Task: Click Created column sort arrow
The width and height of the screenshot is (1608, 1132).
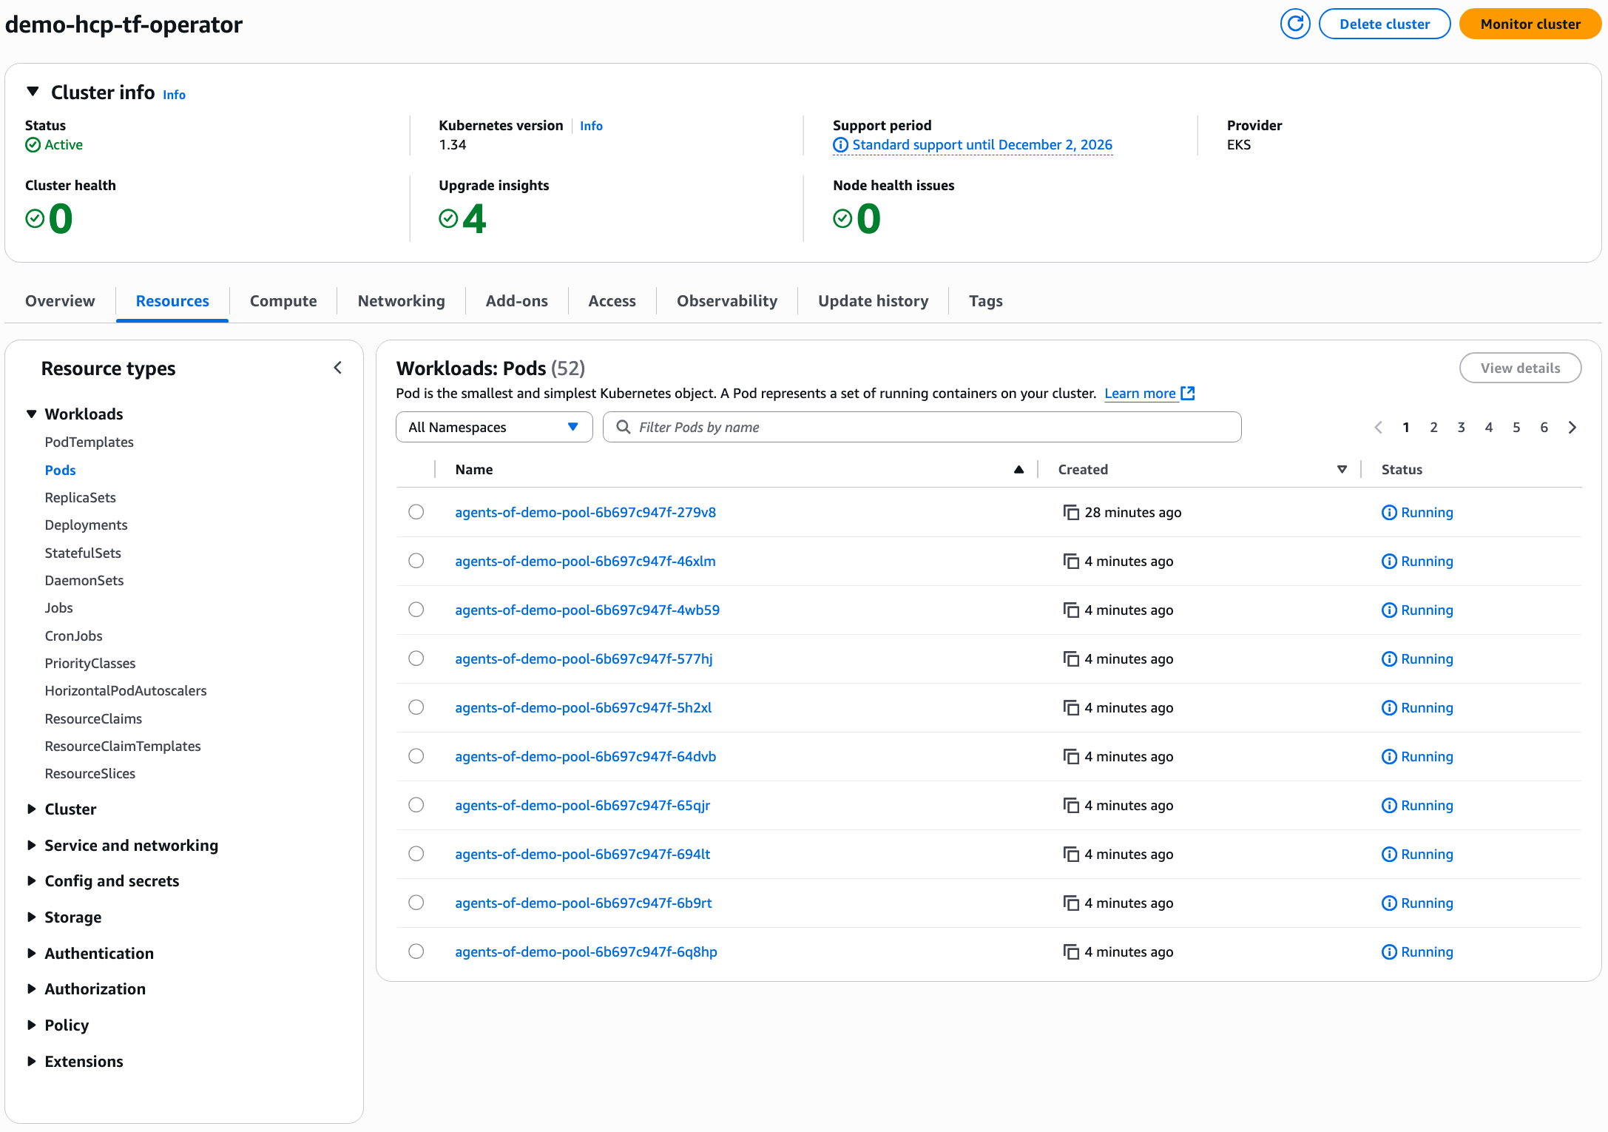Action: coord(1341,469)
